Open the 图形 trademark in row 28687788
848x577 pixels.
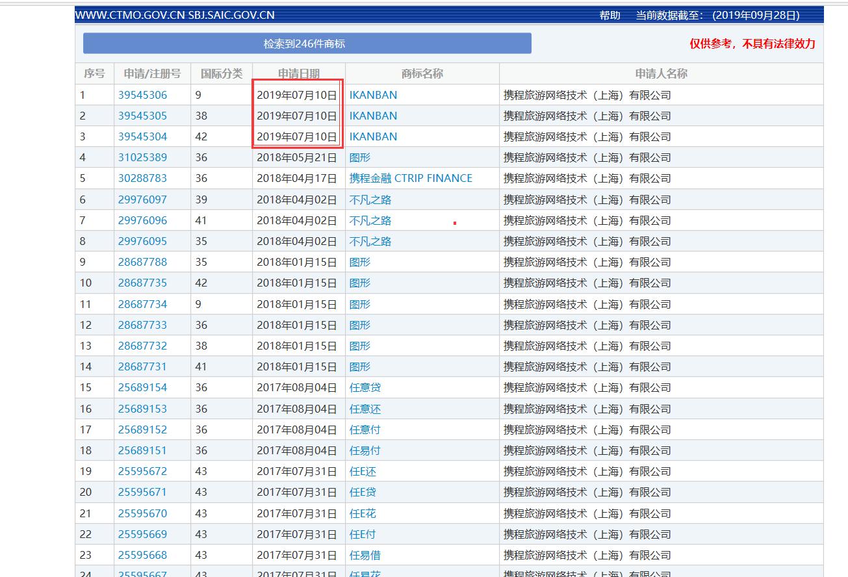pyautogui.click(x=360, y=262)
